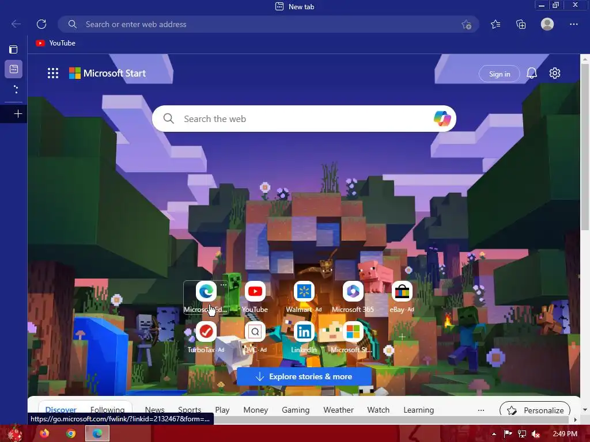Open the QVC quick link tile
This screenshot has width=590, height=442.
[255, 337]
